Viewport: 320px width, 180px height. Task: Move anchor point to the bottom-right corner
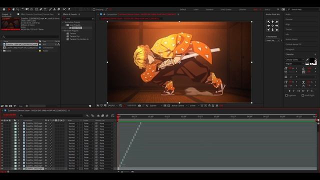pyautogui.click(x=276, y=29)
